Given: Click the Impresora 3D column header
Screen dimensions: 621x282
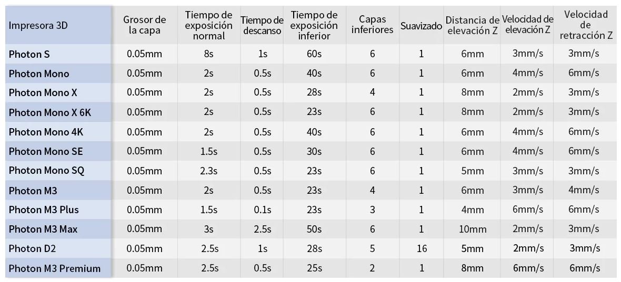Looking at the screenshot, I should click(x=38, y=26).
